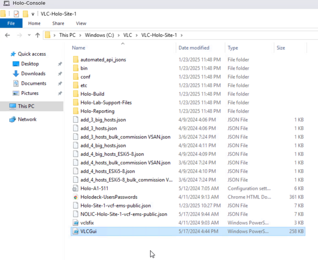This screenshot has width=318, height=260.
Task: Open Desktop in navigation pane
Action: tap(30, 64)
